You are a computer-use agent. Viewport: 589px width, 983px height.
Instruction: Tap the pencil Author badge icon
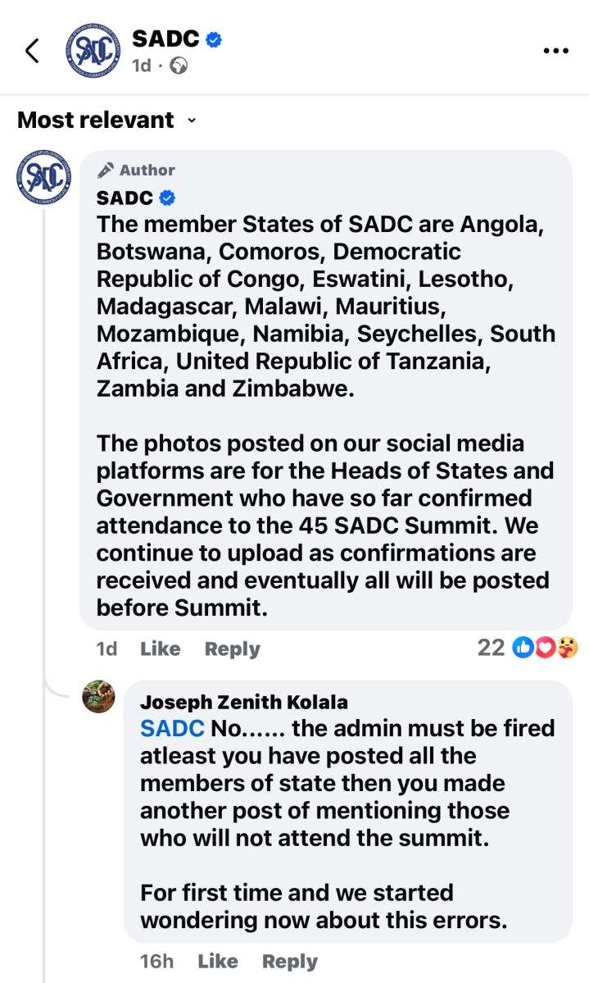pos(106,171)
